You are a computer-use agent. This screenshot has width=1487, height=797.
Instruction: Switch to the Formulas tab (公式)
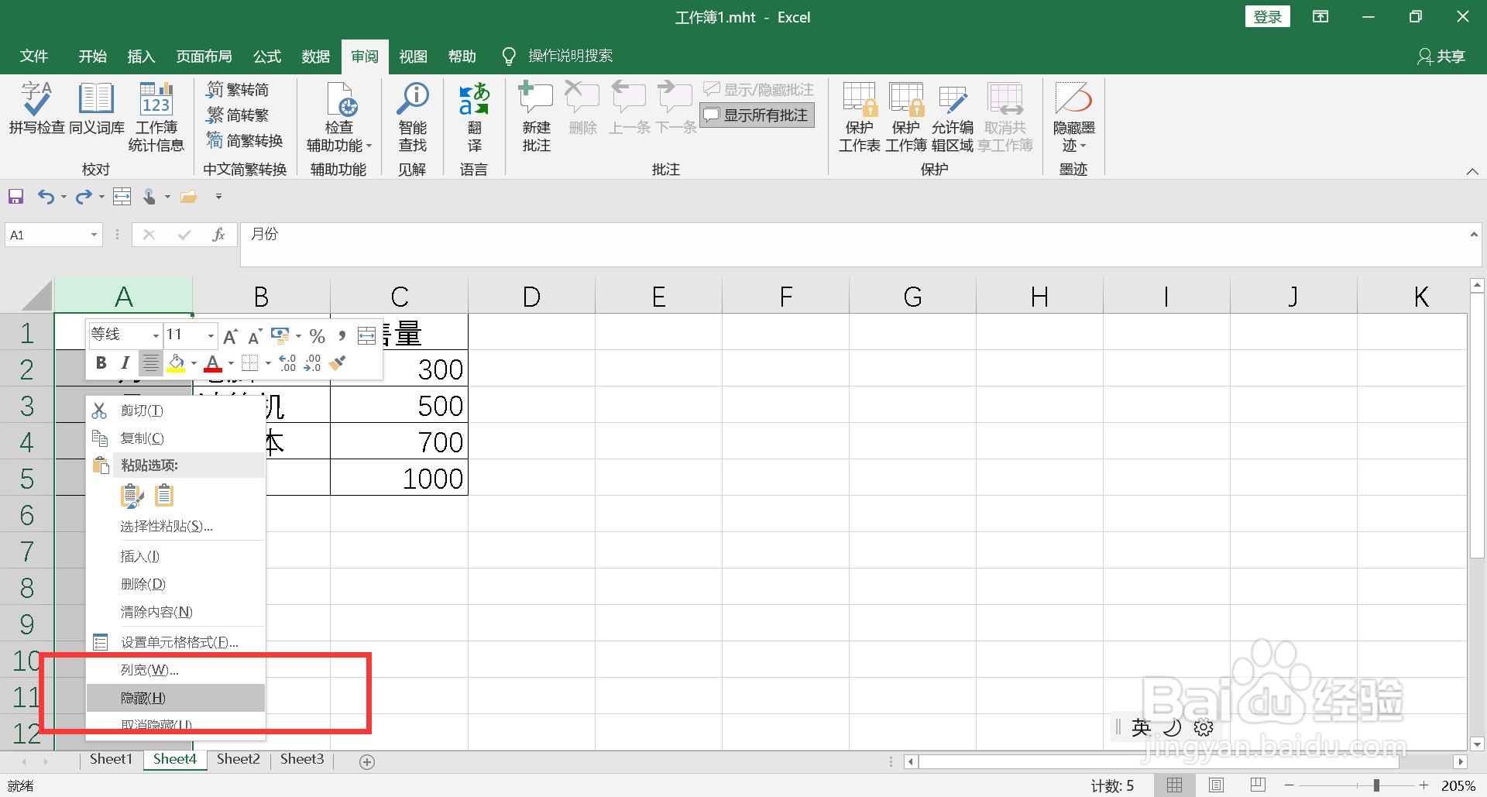[266, 56]
